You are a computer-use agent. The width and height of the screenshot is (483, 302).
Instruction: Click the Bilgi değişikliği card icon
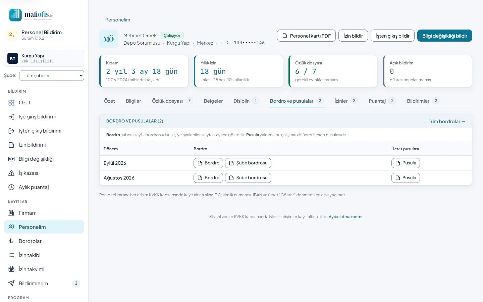11,159
